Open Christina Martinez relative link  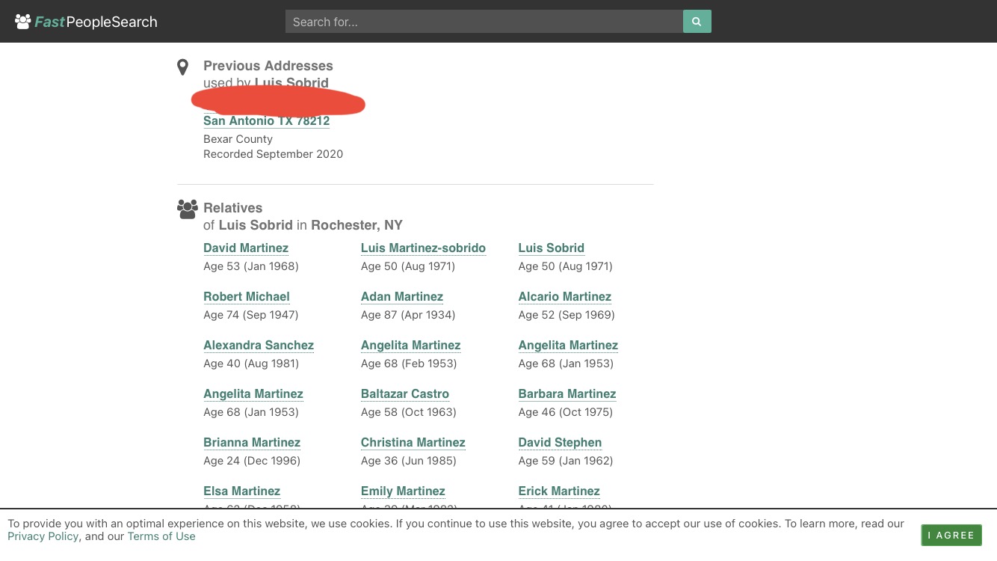pyautogui.click(x=413, y=442)
